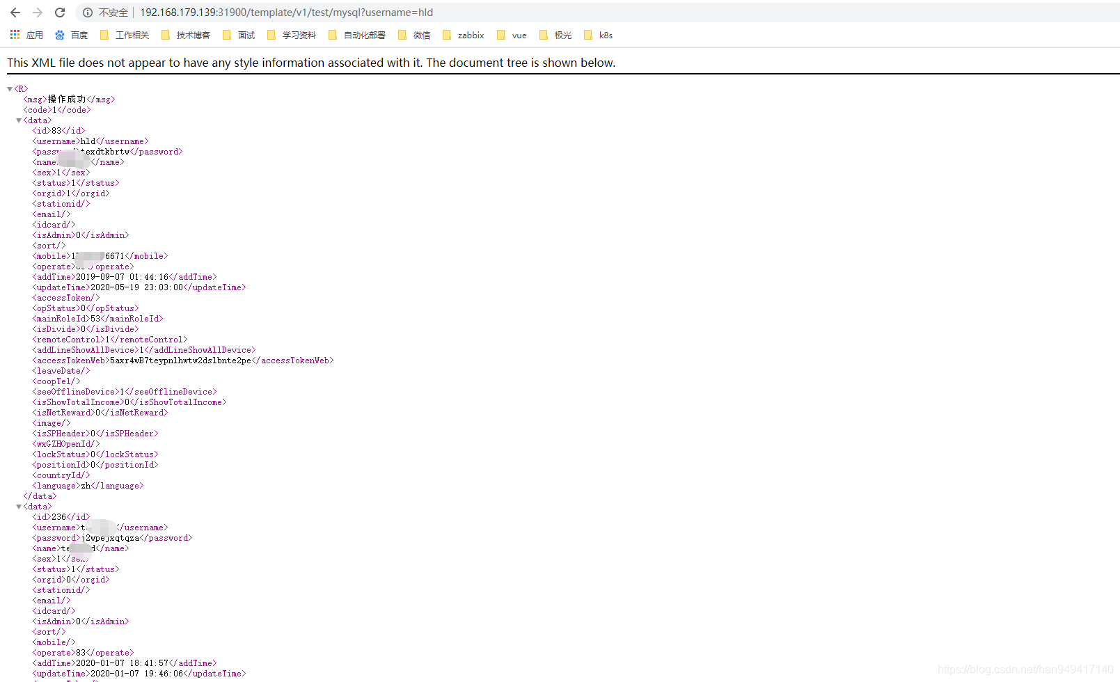Click the mainRoleId 53 line
This screenshot has width=1120, height=682.
click(97, 319)
